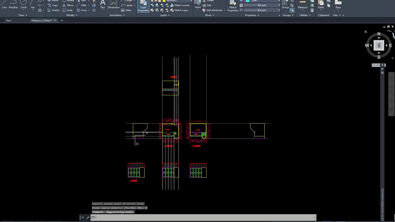395x222 pixels.
Task: Click the Paste tool
Action: point(321,4)
